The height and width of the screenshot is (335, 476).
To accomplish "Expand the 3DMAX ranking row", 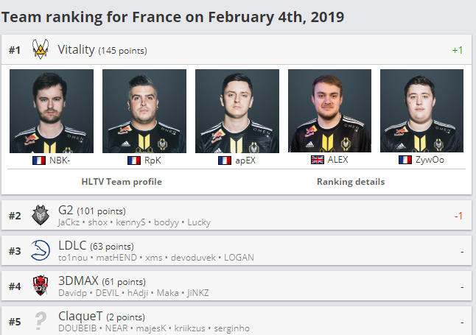I will click(237, 286).
